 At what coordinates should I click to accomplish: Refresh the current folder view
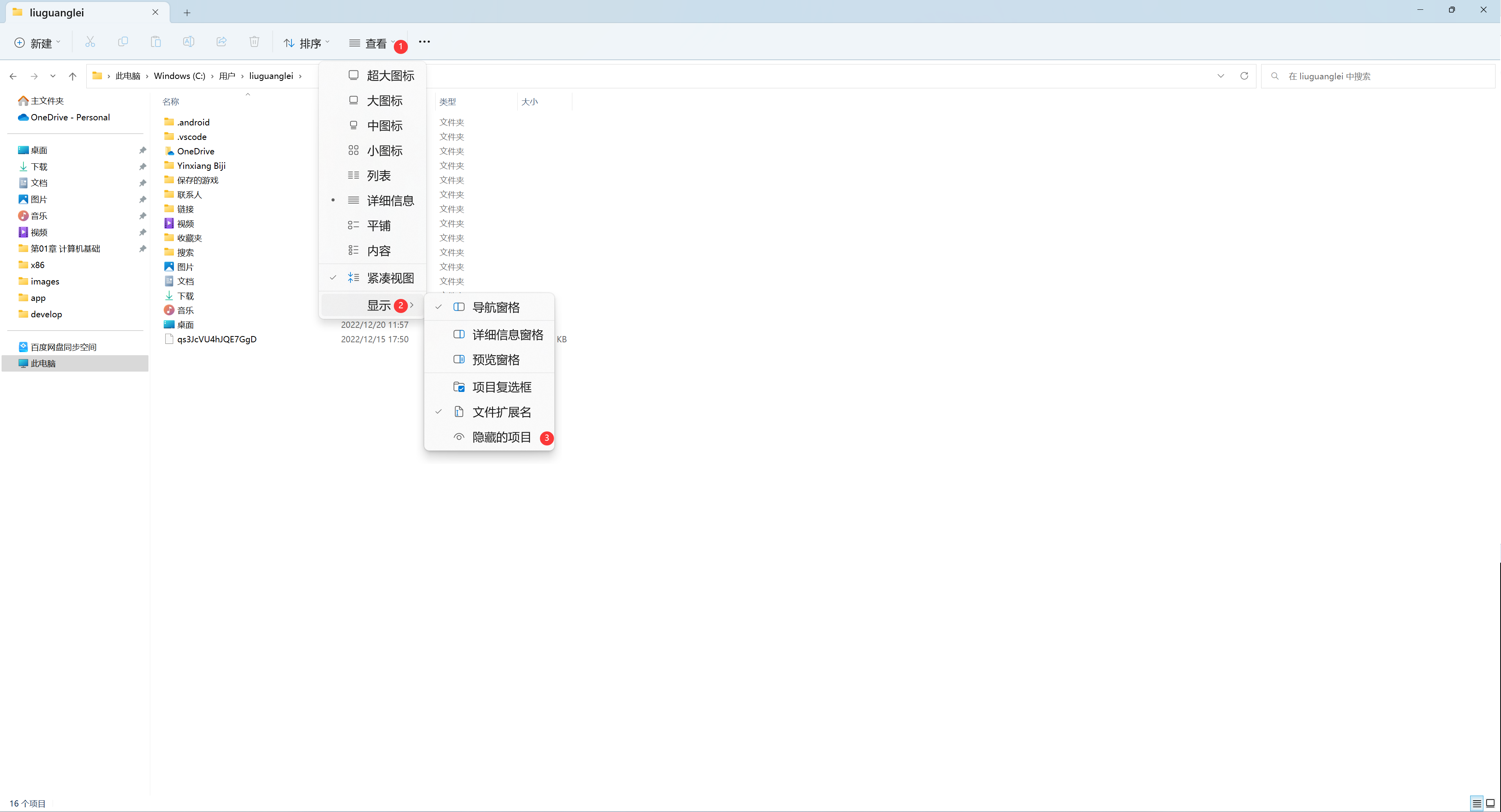pyautogui.click(x=1244, y=76)
